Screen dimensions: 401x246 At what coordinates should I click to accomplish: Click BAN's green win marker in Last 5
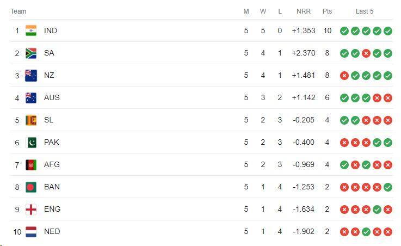pos(388,187)
